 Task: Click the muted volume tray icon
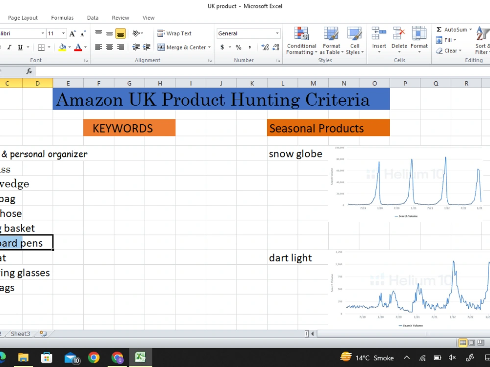[452, 358]
